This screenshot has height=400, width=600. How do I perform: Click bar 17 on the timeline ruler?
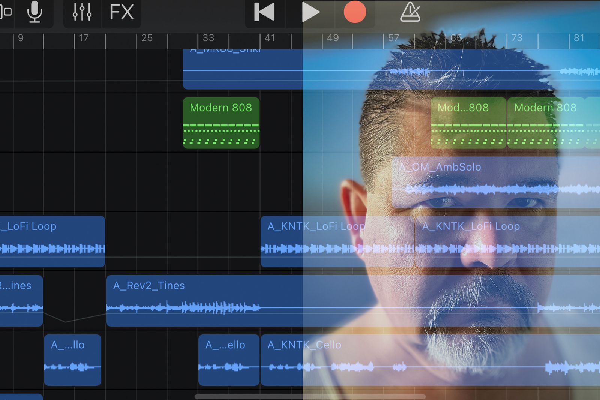[83, 38]
